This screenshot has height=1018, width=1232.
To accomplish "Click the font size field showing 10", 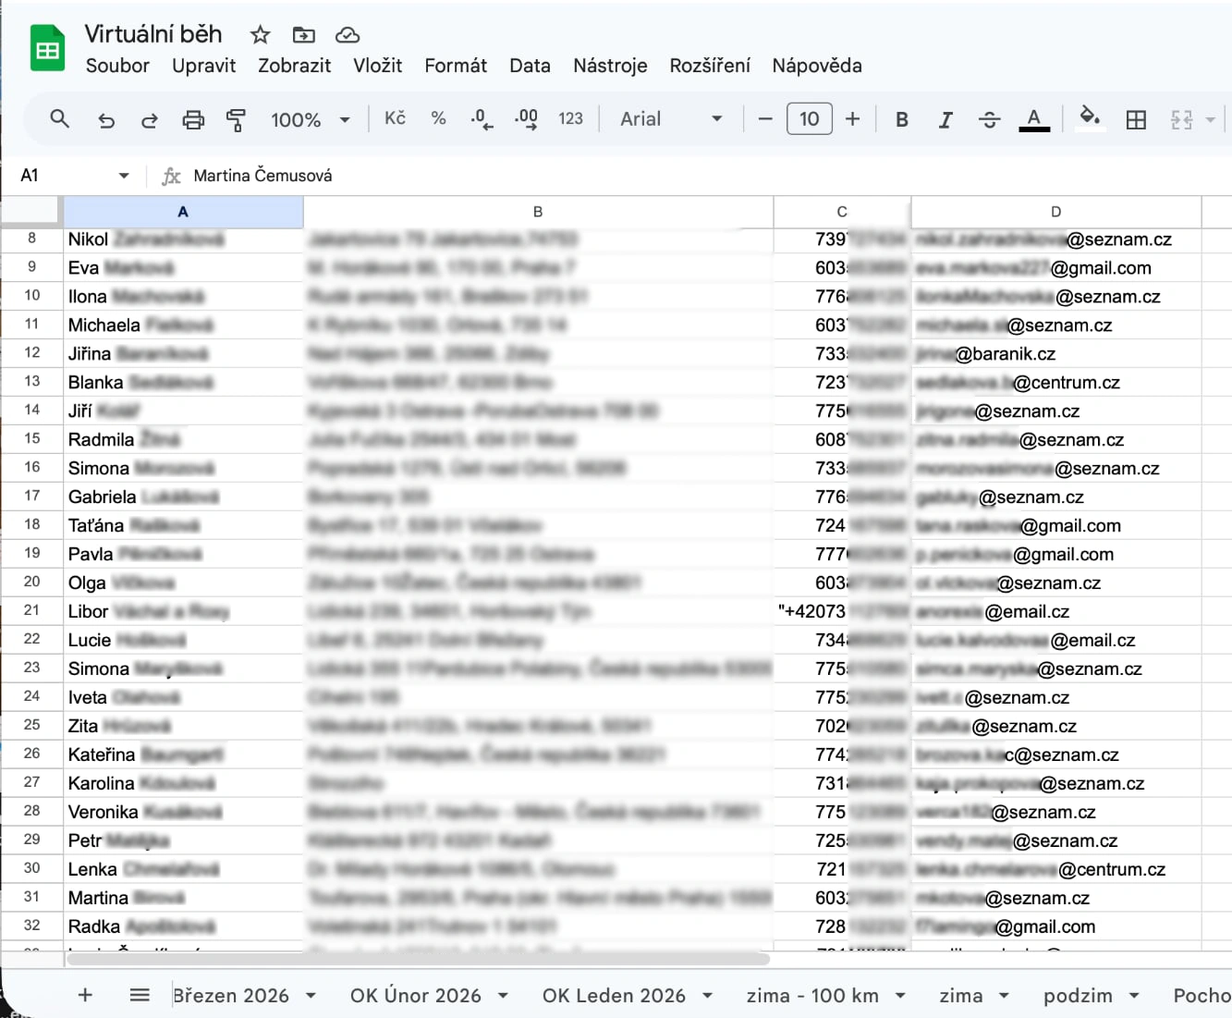I will tap(810, 118).
